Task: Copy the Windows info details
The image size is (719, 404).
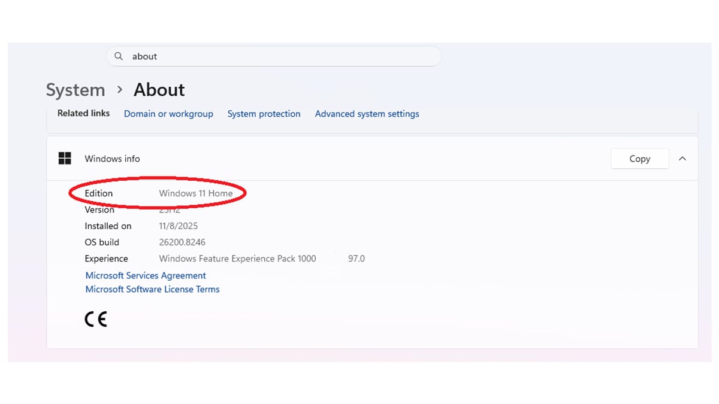Action: point(640,159)
